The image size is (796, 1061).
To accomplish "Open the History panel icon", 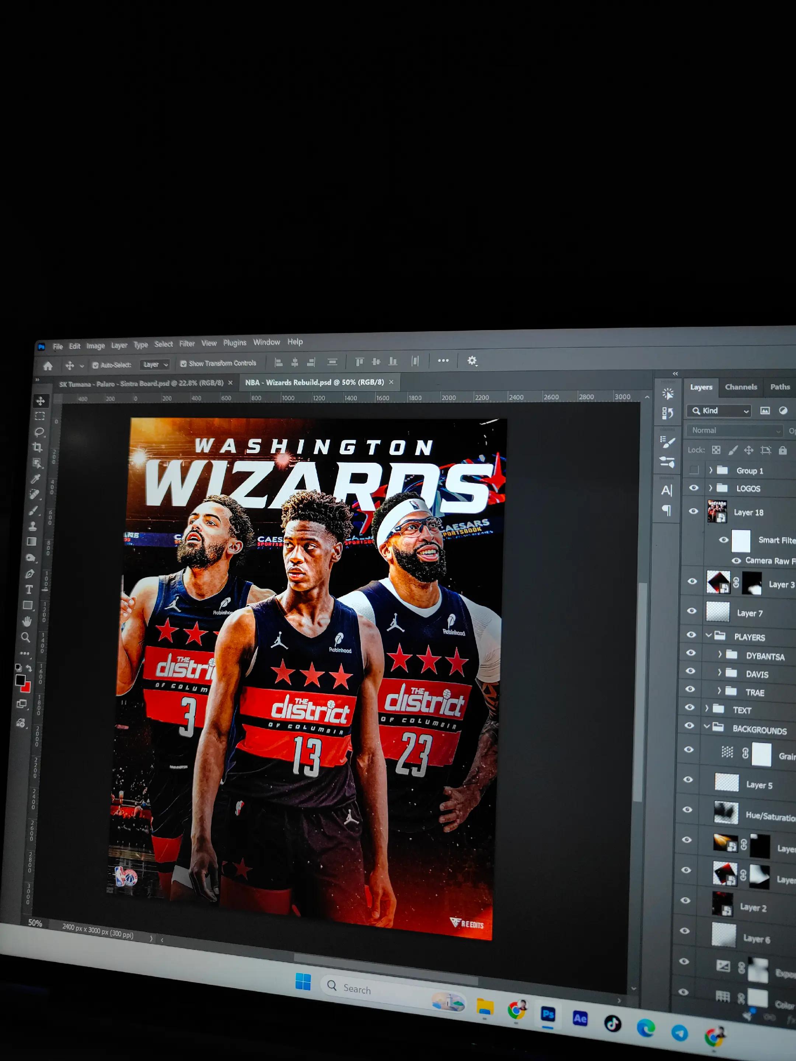I will click(x=667, y=413).
